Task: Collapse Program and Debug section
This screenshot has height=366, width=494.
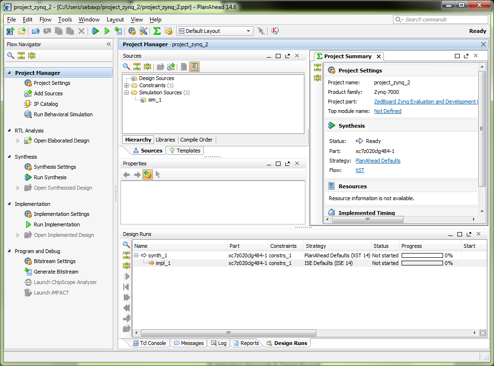Action: [x=9, y=251]
